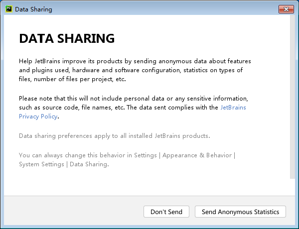Screen dimensions: 299x229
Task: Click the gray 'Data sharing preferences apply' note
Action: point(115,136)
